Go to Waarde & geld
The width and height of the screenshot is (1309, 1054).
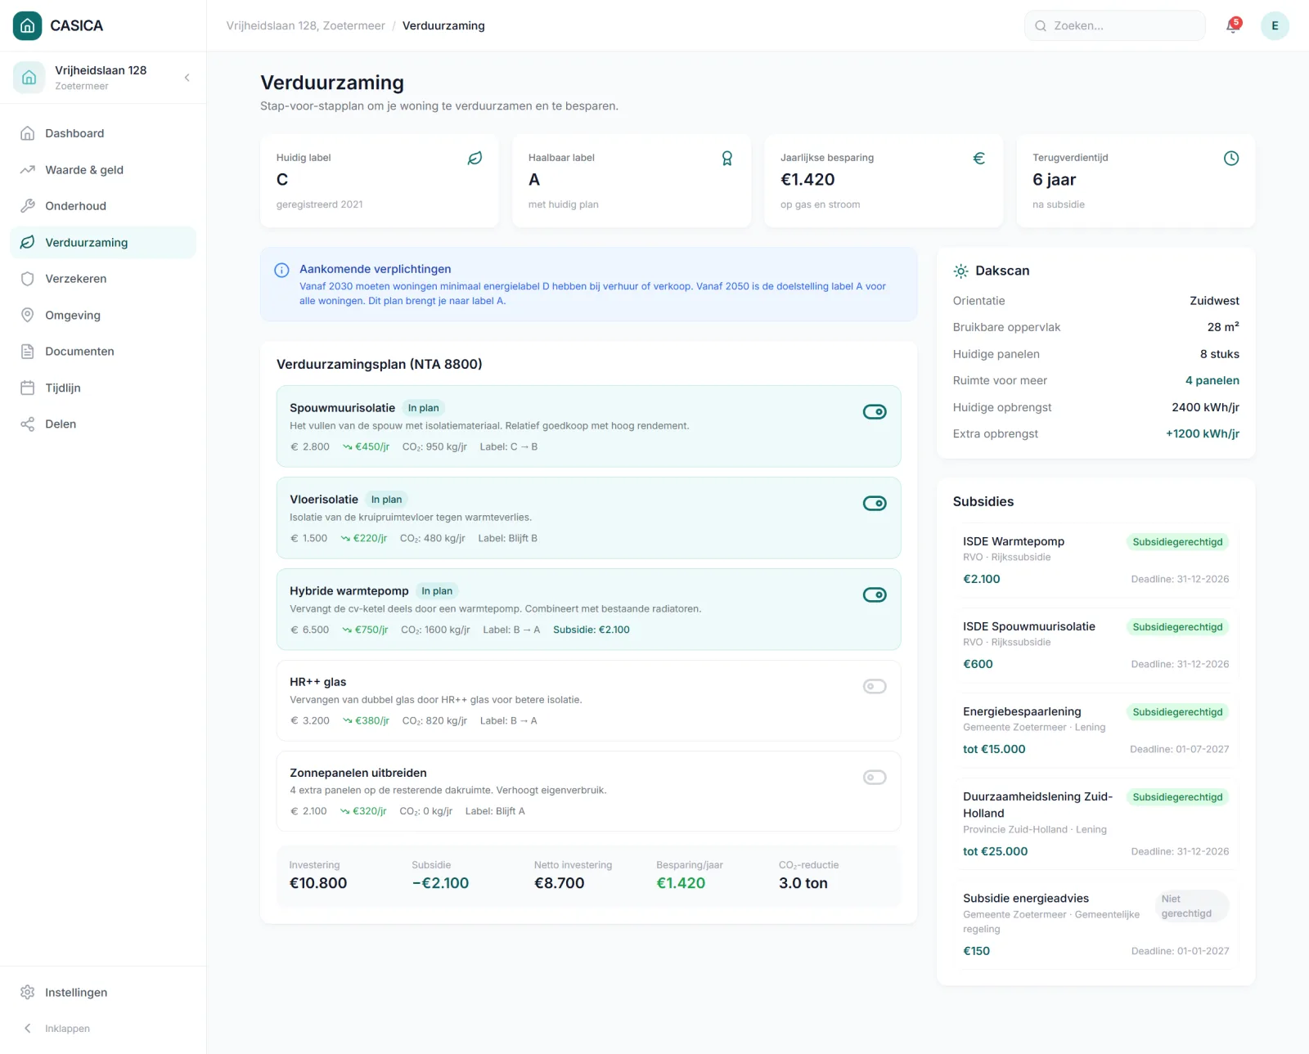click(x=103, y=170)
